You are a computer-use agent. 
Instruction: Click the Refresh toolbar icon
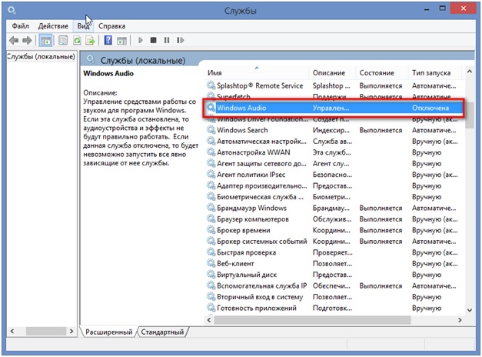(x=75, y=40)
